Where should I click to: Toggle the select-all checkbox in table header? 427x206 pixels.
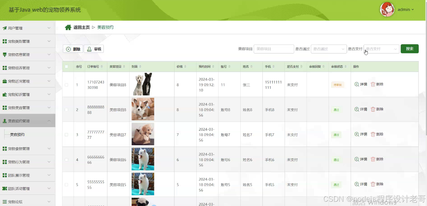pyautogui.click(x=66, y=67)
